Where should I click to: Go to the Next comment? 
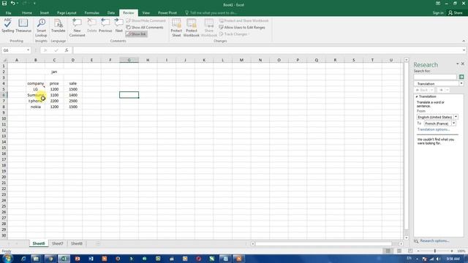coord(118,26)
